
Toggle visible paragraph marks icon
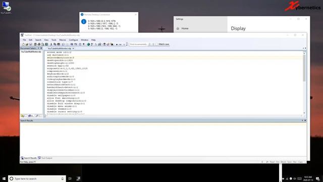pyautogui.click(x=83, y=44)
